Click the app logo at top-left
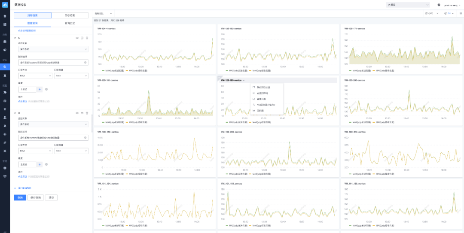Screen dimensions: 464x233 click(5, 5)
